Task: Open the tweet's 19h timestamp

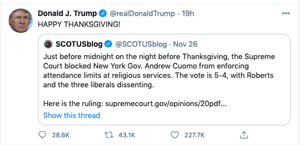Action: tap(189, 14)
